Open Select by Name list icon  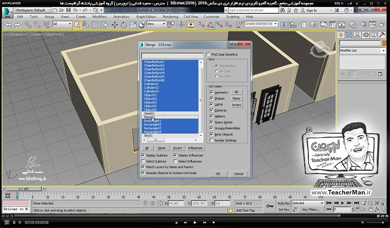coord(86,25)
